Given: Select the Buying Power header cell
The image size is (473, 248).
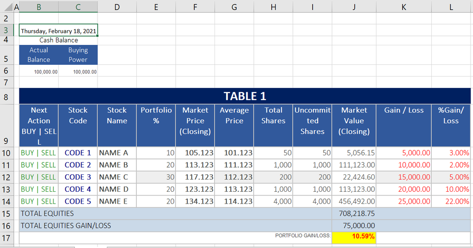Looking at the screenshot, I should 78,55.
